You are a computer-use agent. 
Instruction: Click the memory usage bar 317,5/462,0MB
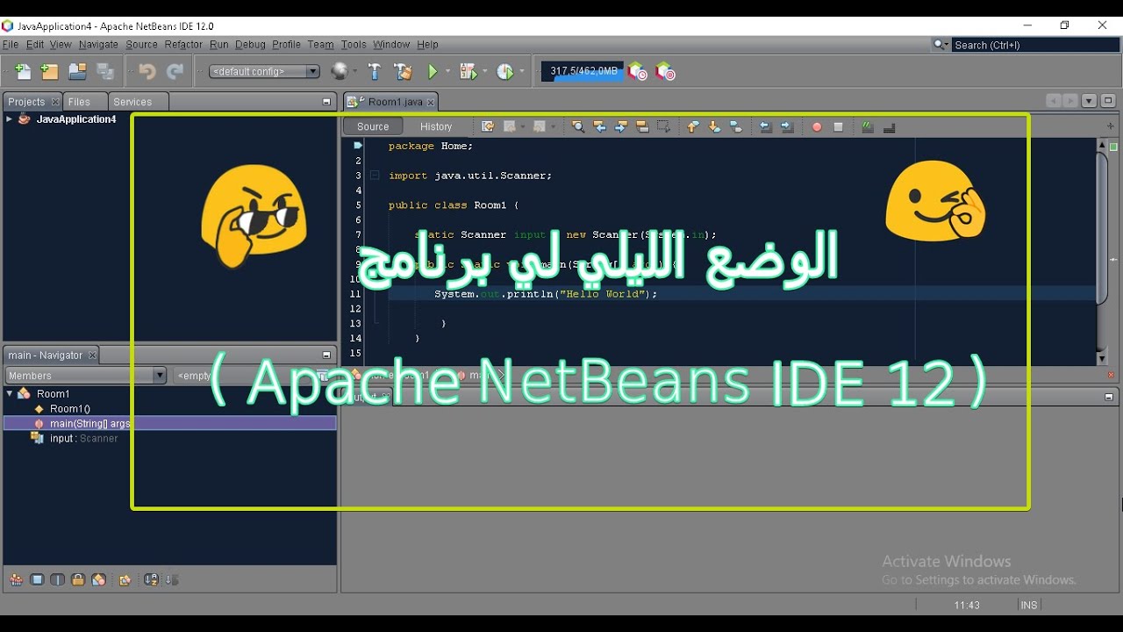(x=583, y=72)
